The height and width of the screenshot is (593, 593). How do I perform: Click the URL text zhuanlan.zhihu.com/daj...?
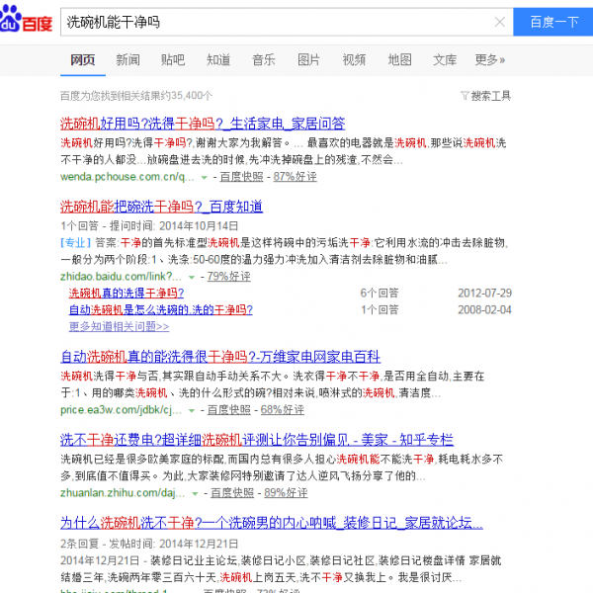[x=123, y=493]
